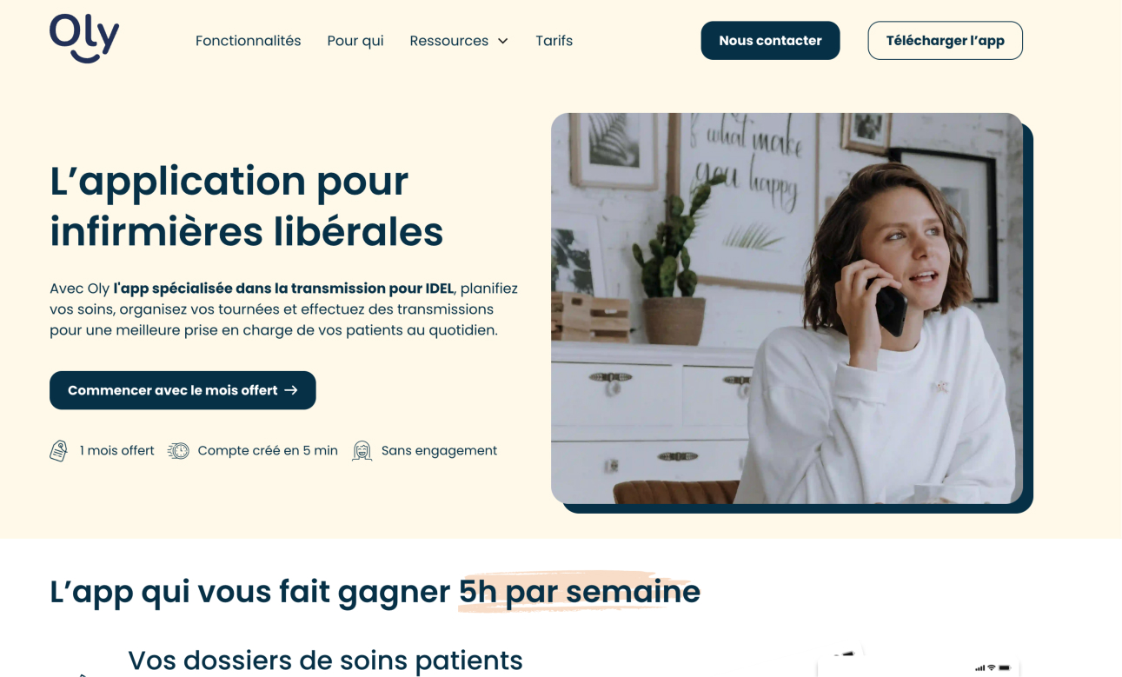Click the 1 mois offert label
Viewport: 1122px width, 677px height.
pyautogui.click(x=117, y=451)
